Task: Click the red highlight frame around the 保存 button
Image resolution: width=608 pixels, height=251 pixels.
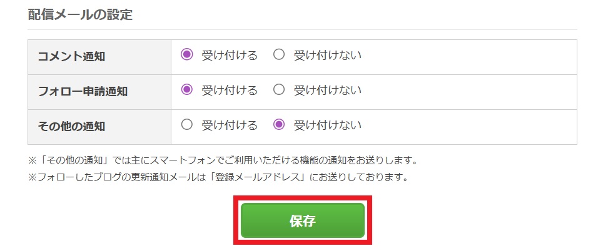Action: point(236,220)
